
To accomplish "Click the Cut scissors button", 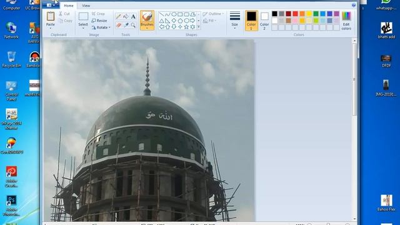I will point(64,14).
